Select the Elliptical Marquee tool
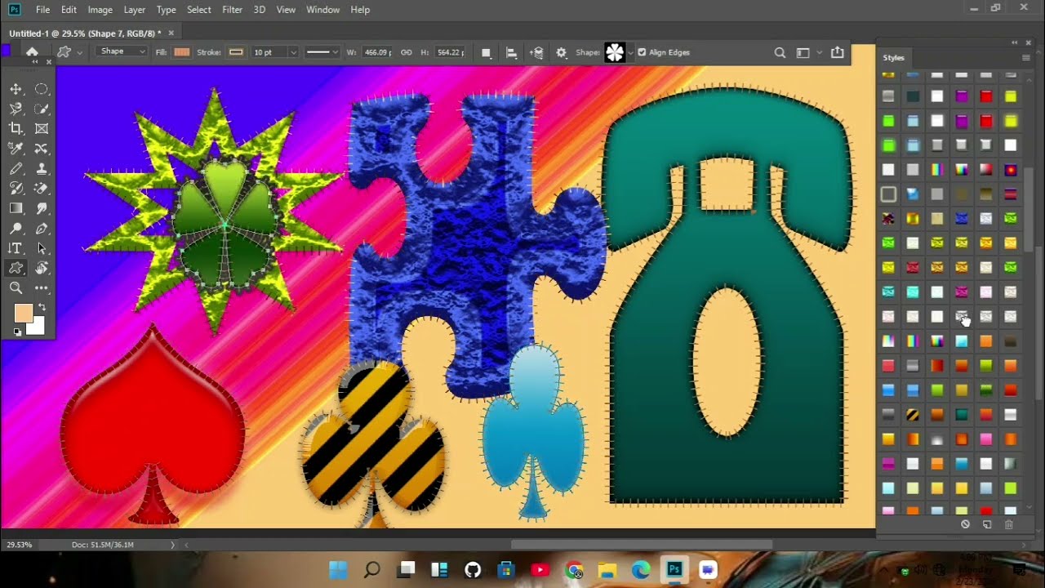The width and height of the screenshot is (1045, 588). point(42,89)
